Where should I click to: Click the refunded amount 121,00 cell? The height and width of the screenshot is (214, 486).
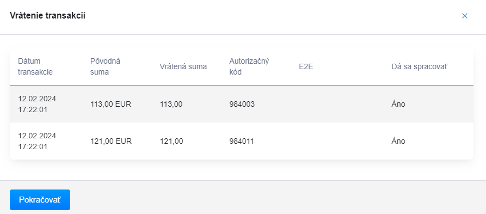coord(171,141)
